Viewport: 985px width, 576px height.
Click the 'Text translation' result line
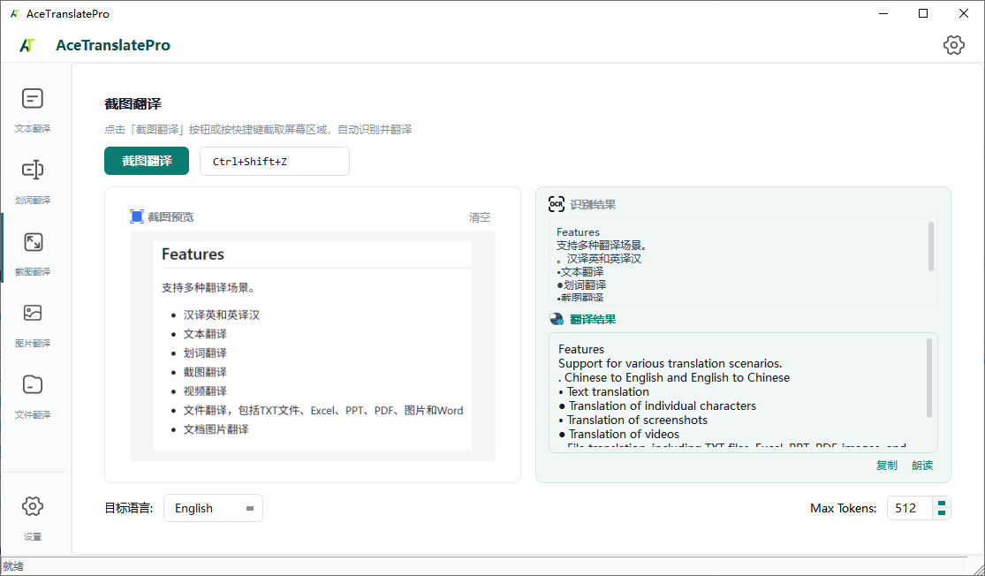pos(608,392)
